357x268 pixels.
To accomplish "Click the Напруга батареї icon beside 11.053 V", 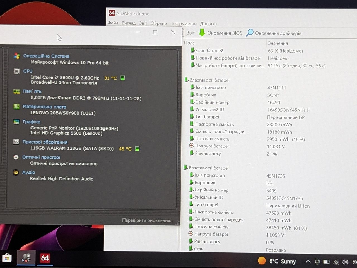I will click(x=191, y=234).
